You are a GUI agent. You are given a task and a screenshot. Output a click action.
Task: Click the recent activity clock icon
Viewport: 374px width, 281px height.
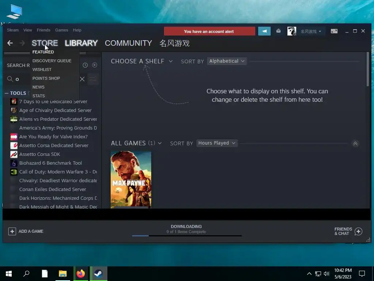click(x=85, y=65)
